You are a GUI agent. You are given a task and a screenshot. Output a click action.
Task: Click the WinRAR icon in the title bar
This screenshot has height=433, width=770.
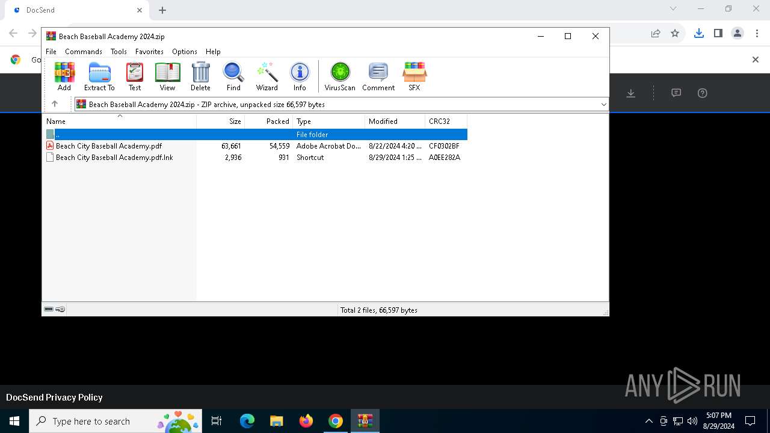tap(51, 36)
